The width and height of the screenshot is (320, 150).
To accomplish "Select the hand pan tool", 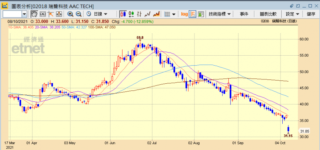I will pyautogui.click(x=34, y=14).
